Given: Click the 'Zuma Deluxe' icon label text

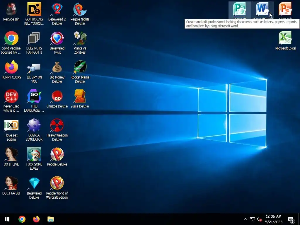Looking at the screenshot, I should (x=80, y=106).
